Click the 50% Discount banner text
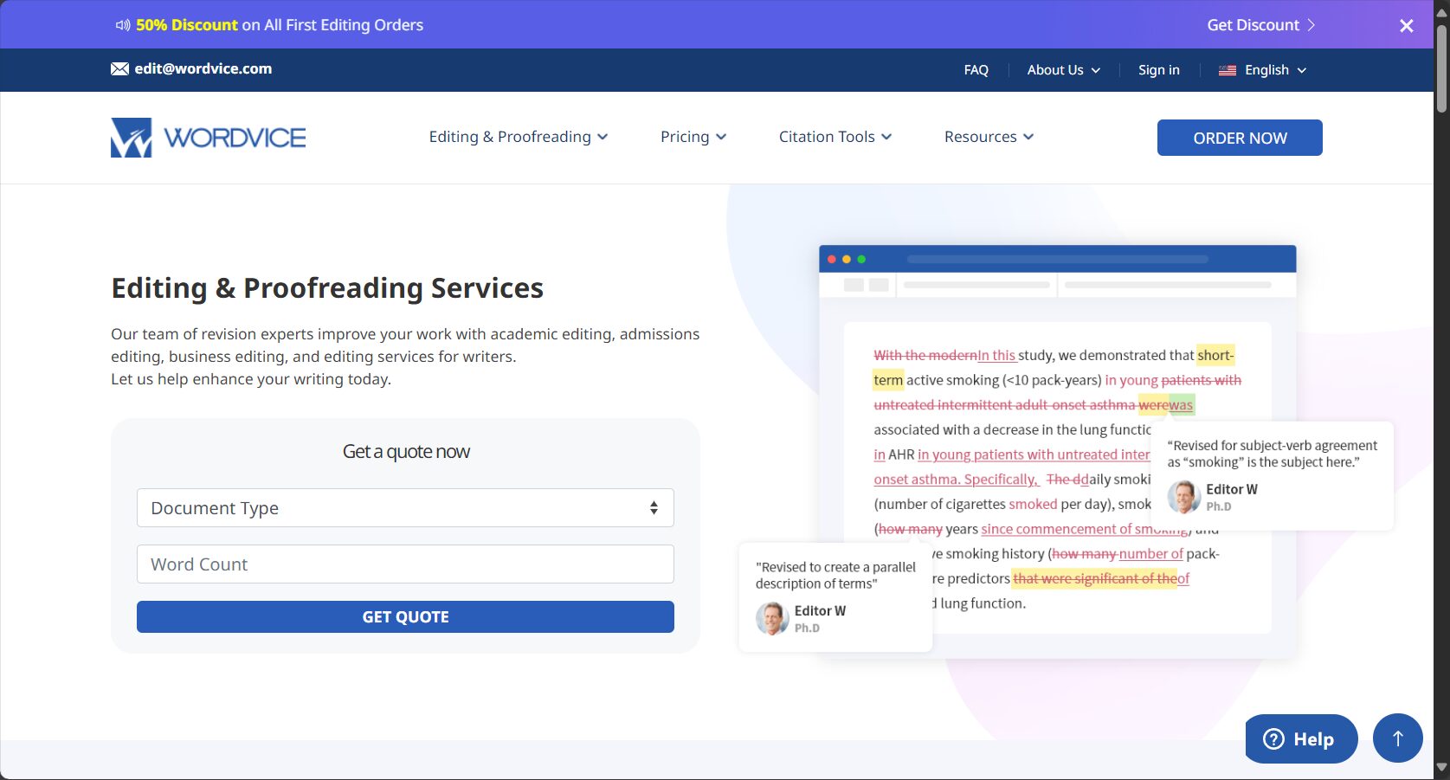This screenshot has width=1450, height=780. [186, 25]
